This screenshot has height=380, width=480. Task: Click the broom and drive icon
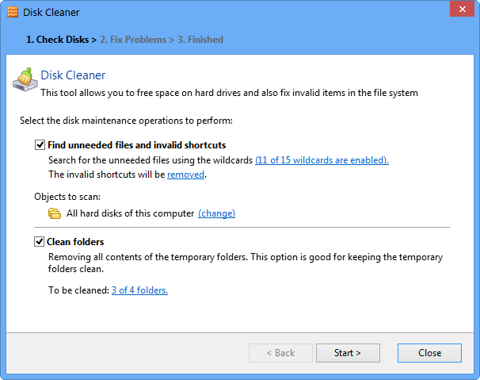point(25,79)
